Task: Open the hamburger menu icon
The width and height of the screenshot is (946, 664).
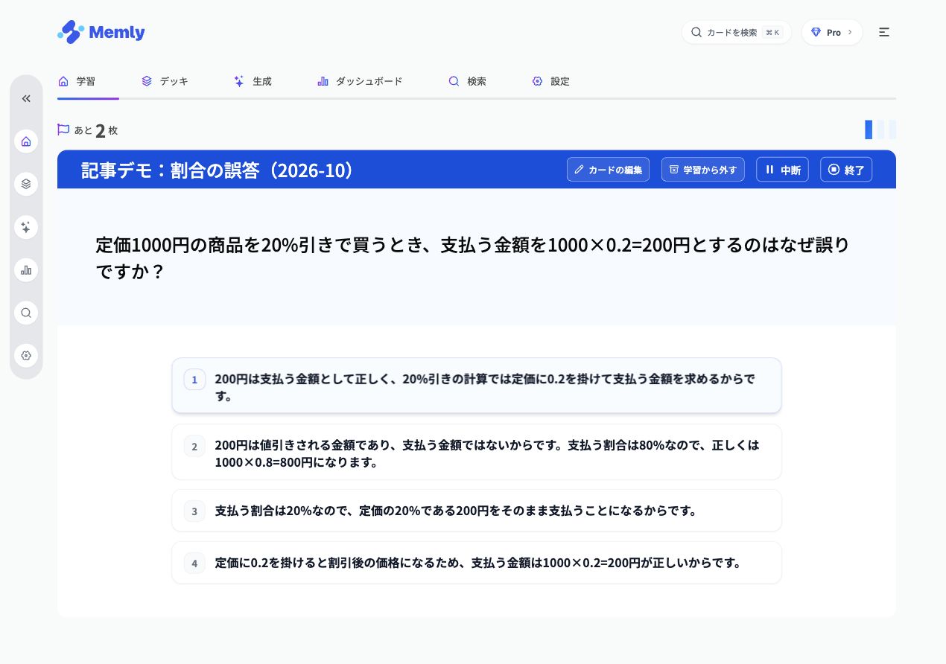Action: tap(884, 32)
